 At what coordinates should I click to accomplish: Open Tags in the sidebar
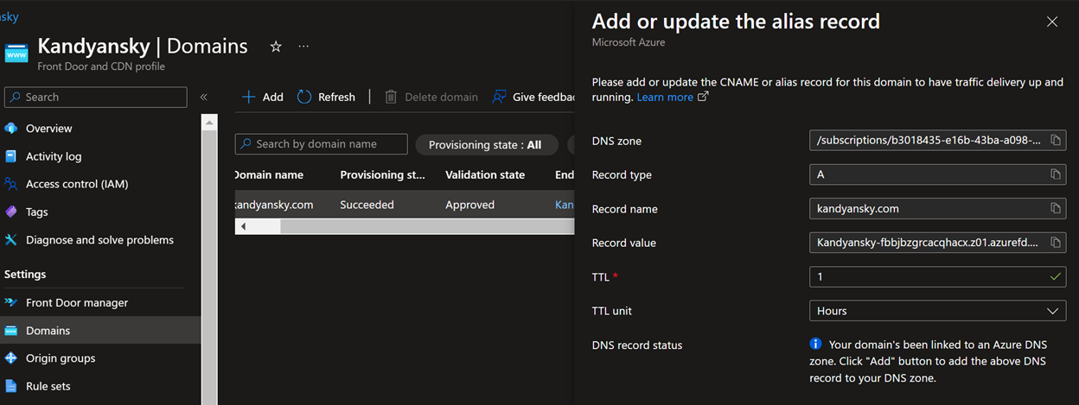pyautogui.click(x=37, y=212)
